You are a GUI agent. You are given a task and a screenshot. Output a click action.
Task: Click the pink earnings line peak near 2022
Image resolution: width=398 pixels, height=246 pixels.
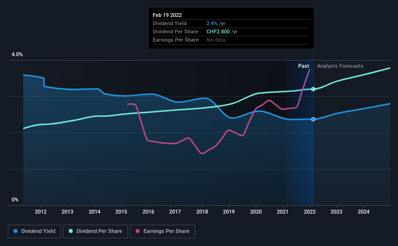(x=309, y=70)
